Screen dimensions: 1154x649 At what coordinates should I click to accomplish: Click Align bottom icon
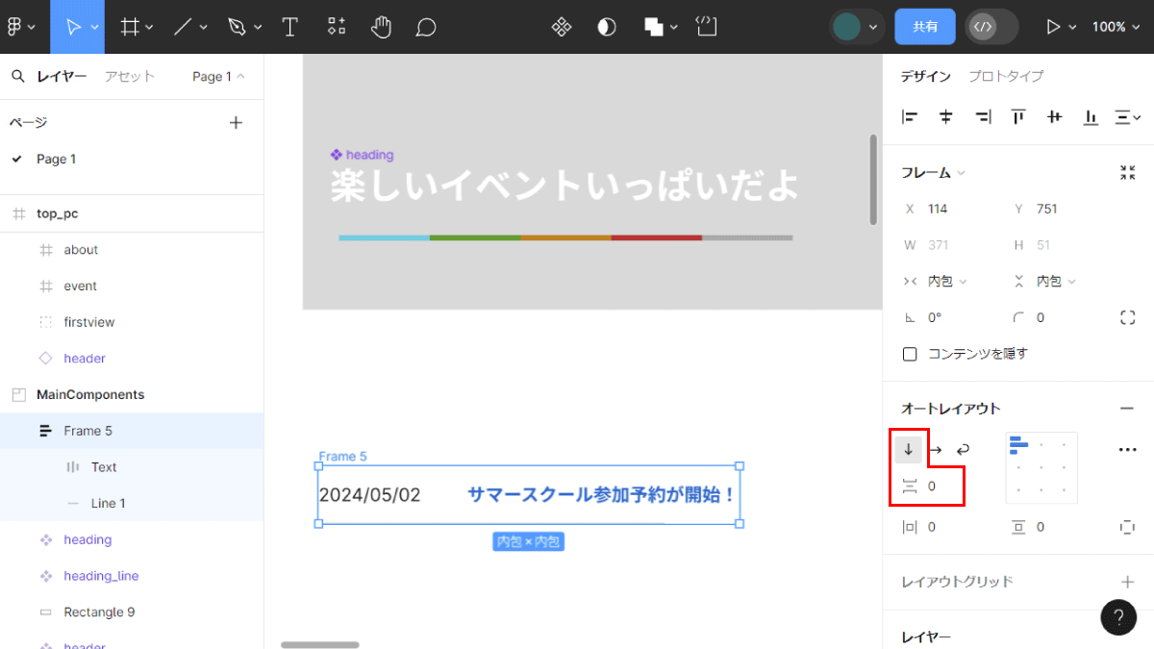(x=1091, y=117)
